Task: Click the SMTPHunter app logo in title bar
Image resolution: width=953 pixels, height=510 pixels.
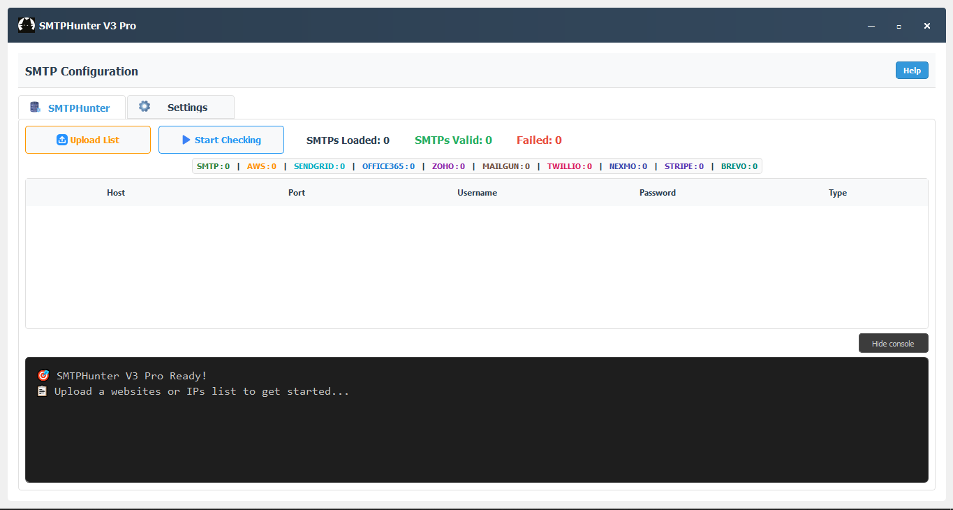Action: (x=26, y=26)
